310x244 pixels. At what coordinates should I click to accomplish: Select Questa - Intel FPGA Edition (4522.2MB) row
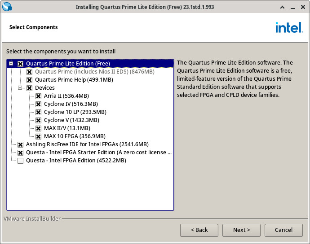[76, 161]
